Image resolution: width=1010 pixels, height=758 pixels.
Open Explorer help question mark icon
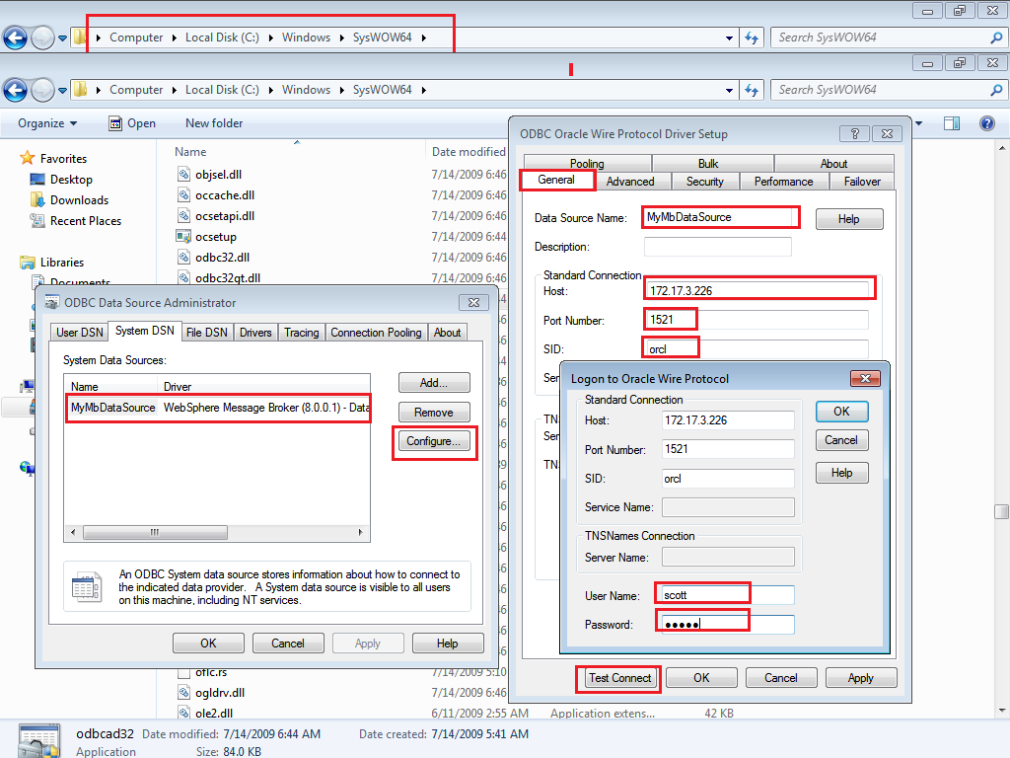tap(986, 123)
